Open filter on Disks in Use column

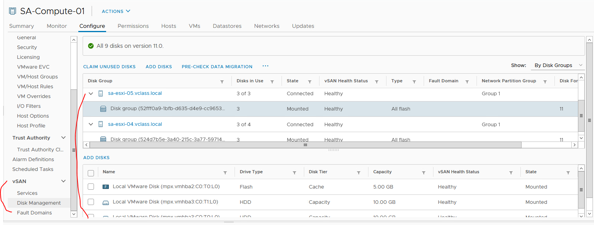point(273,82)
